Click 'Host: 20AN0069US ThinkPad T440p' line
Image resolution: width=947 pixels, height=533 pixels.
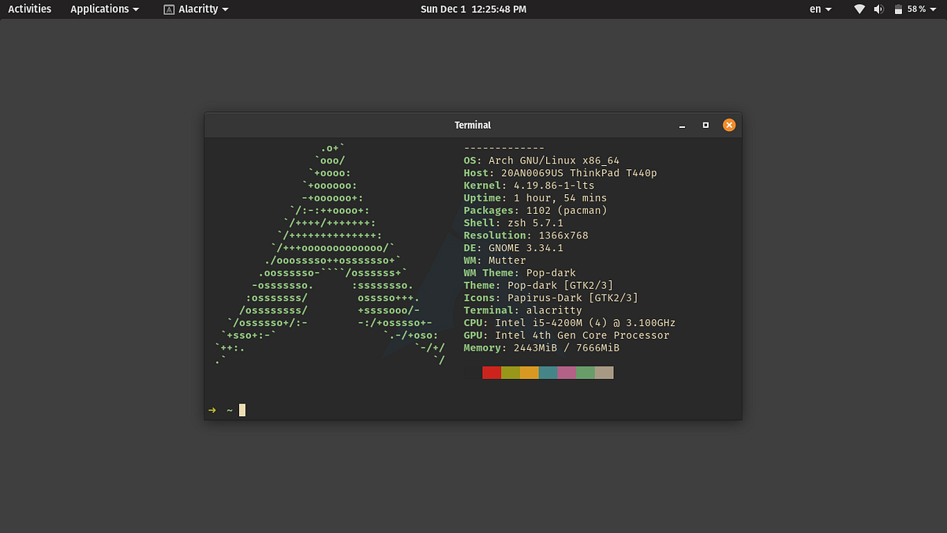[560, 173]
